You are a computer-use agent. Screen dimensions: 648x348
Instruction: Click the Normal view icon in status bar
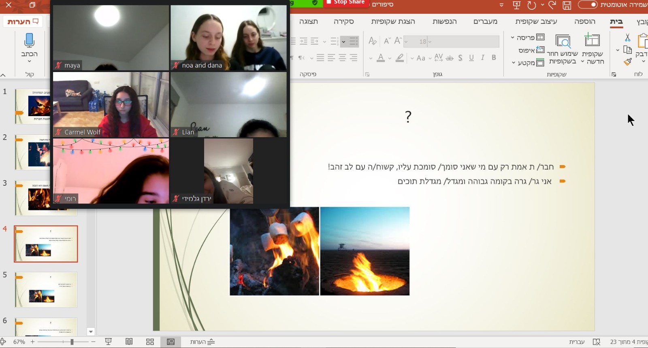click(x=171, y=342)
